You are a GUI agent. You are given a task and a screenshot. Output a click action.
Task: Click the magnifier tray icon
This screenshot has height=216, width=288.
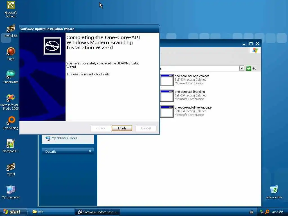[267, 212]
